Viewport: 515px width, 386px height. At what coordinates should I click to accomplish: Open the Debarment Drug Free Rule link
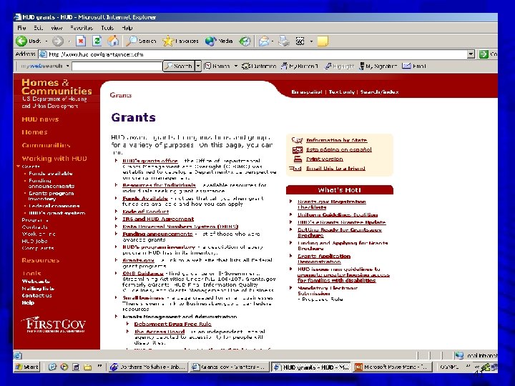[173, 324]
